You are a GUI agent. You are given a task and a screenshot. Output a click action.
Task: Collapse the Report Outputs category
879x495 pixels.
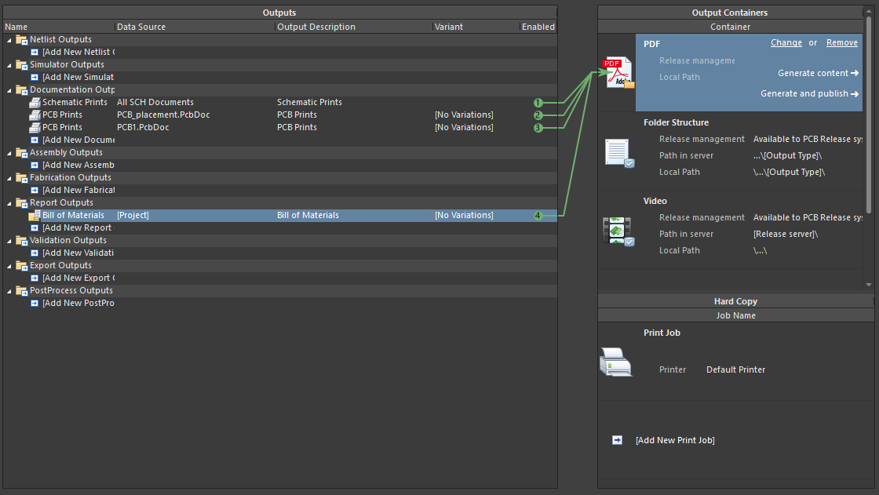9,203
